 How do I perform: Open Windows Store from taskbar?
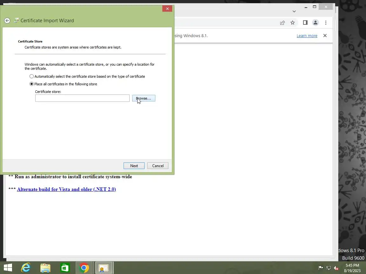tap(65, 268)
